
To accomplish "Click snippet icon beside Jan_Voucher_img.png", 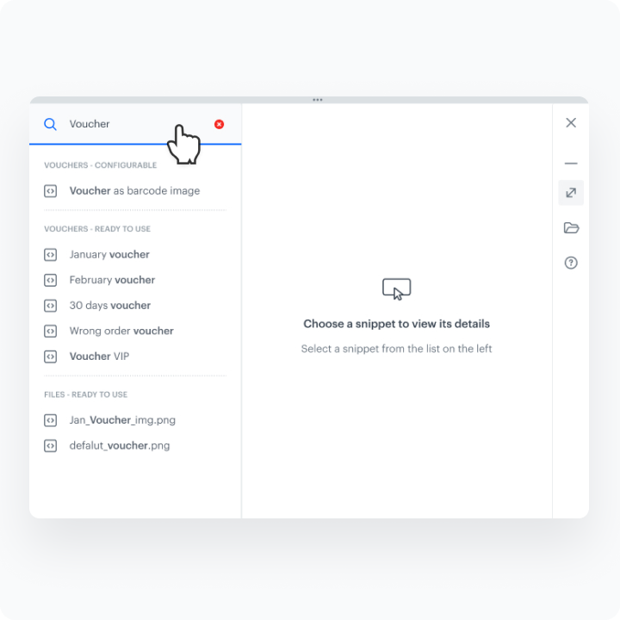I will pyautogui.click(x=51, y=420).
